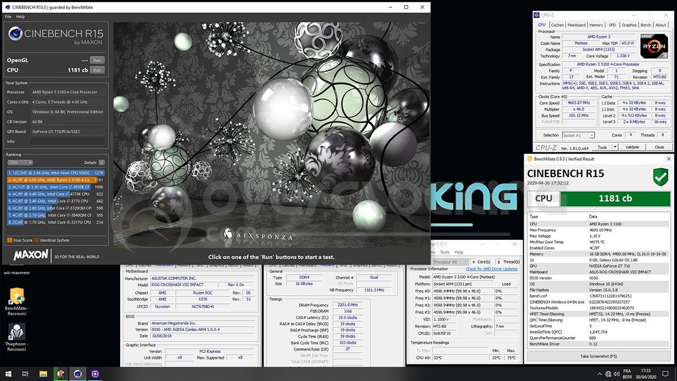
Task: Open Check for AMD Driver Updates link
Action: (x=491, y=269)
